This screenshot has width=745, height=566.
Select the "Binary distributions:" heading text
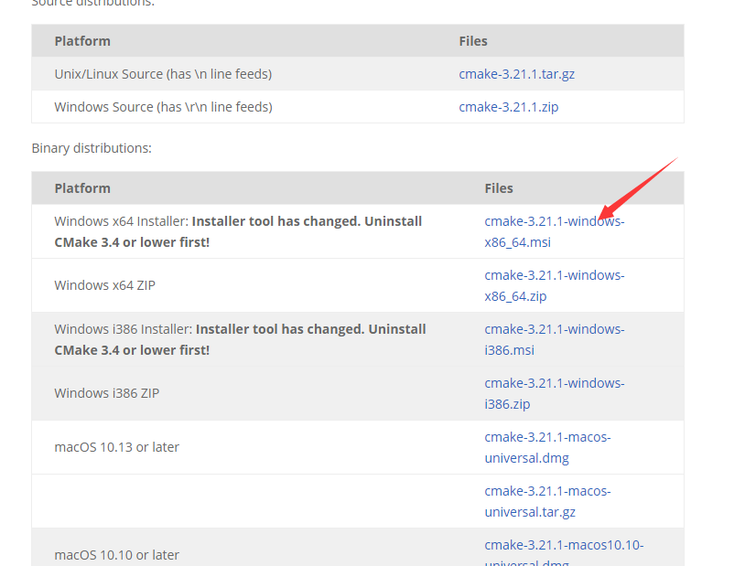click(92, 148)
